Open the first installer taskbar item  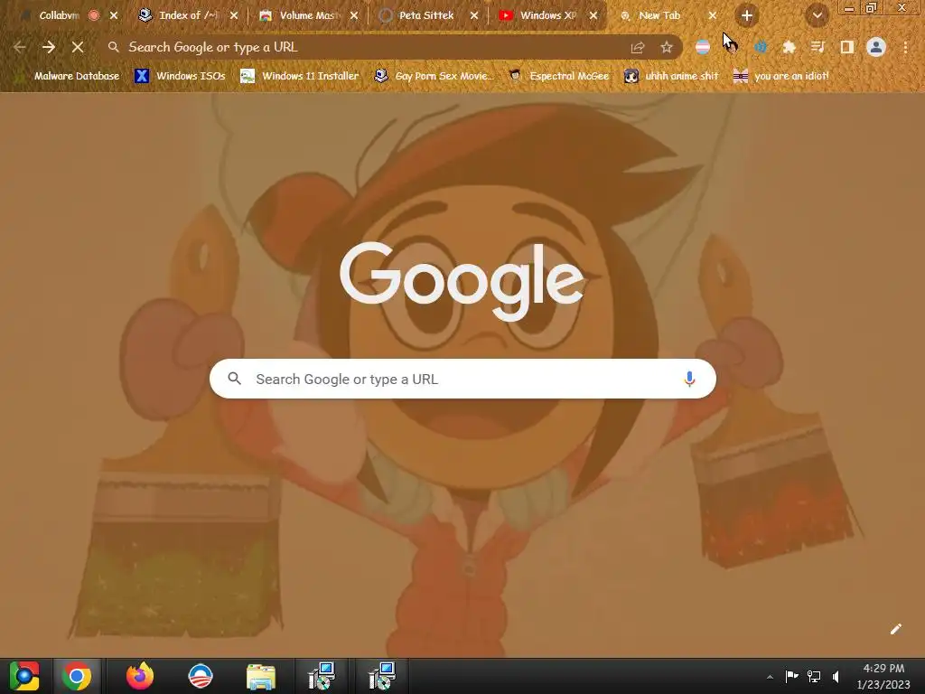click(x=322, y=676)
